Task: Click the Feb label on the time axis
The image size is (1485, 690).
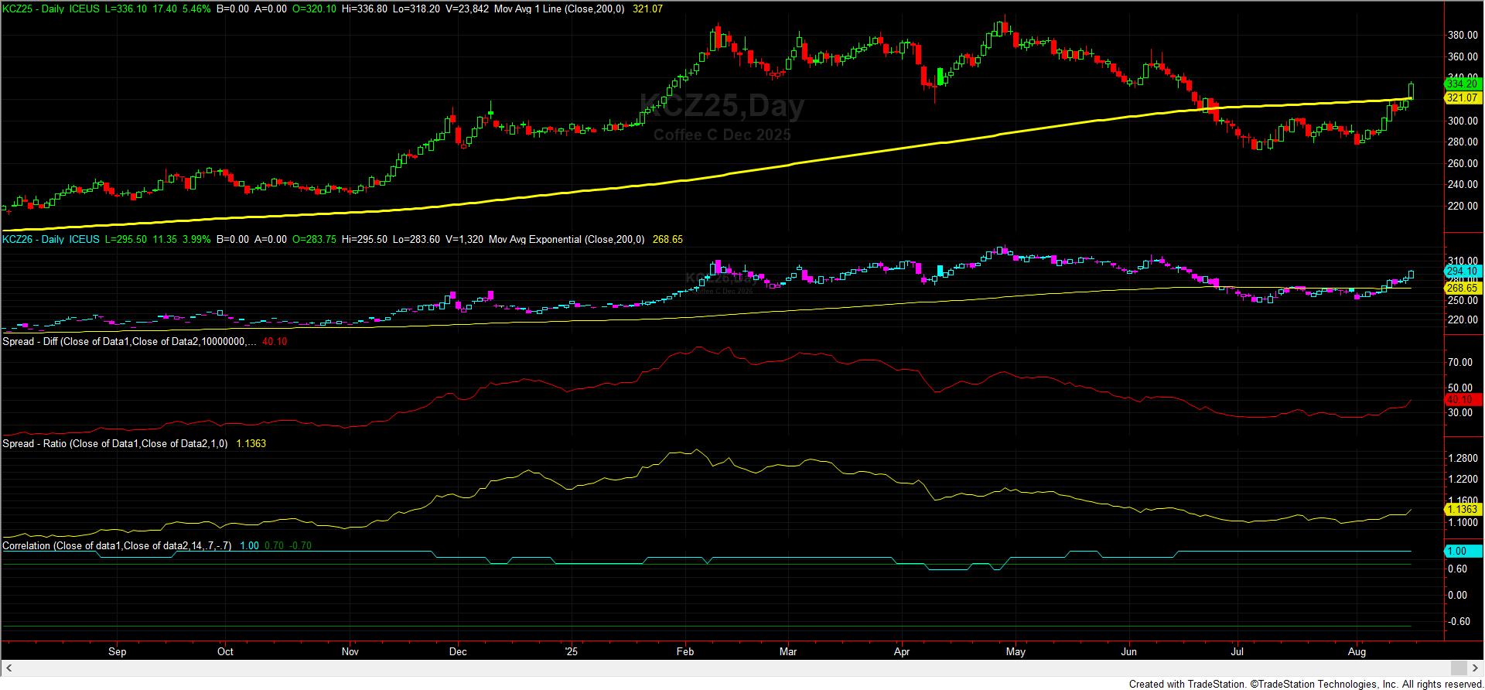Action: click(685, 652)
